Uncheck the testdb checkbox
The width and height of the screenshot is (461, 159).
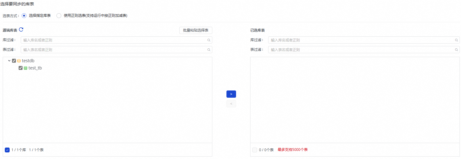point(14,61)
